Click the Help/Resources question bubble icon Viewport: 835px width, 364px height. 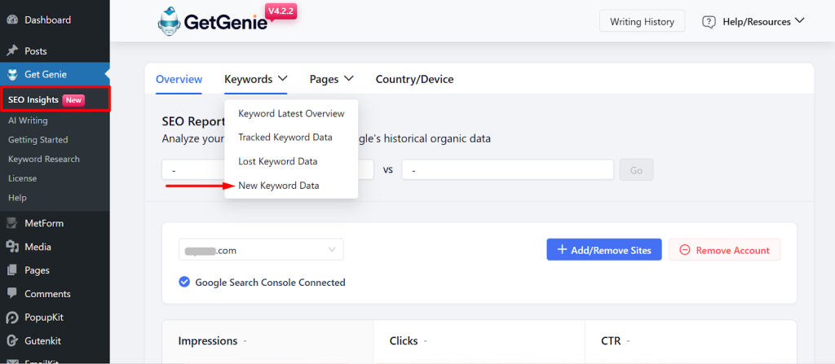pos(709,22)
